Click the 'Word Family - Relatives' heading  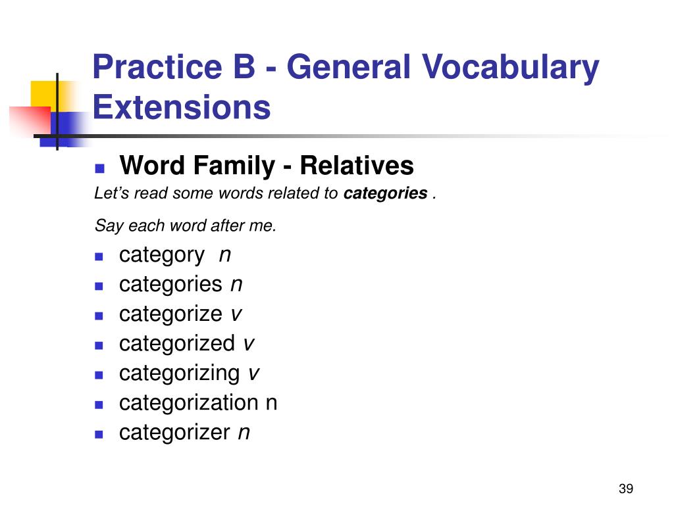tap(267, 165)
